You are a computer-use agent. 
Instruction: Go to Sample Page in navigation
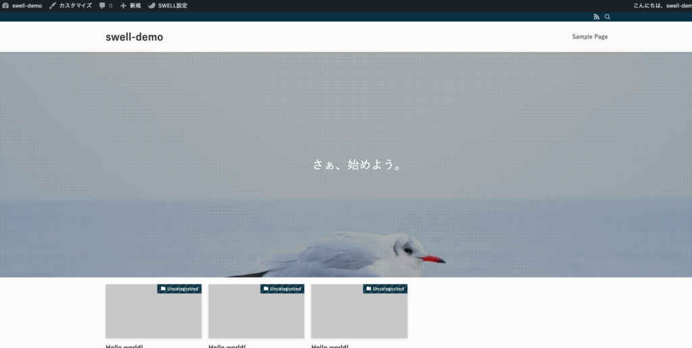[x=589, y=37]
